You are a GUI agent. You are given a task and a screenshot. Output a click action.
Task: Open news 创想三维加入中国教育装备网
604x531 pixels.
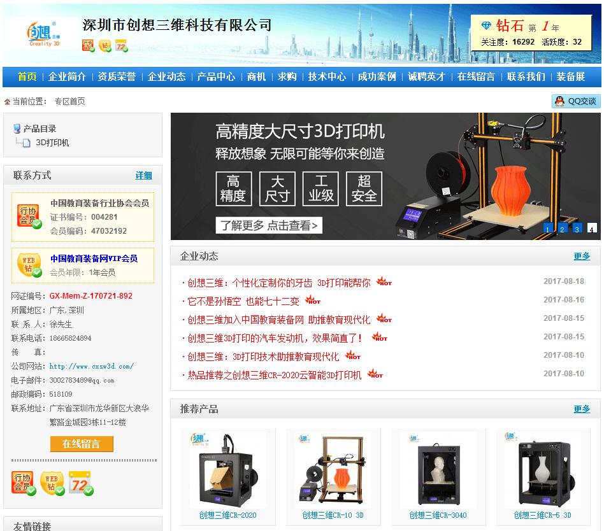(279, 320)
